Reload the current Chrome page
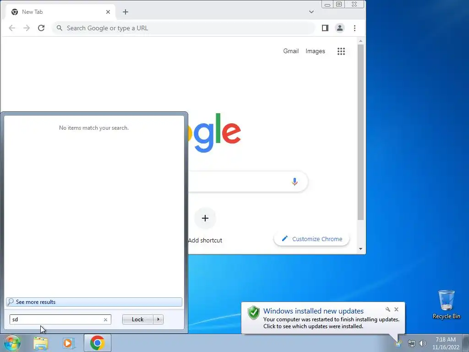Viewport: 469px width, 352px height. click(41, 28)
